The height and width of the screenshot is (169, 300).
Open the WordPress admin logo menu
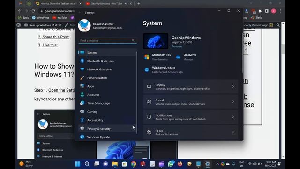click(x=19, y=25)
